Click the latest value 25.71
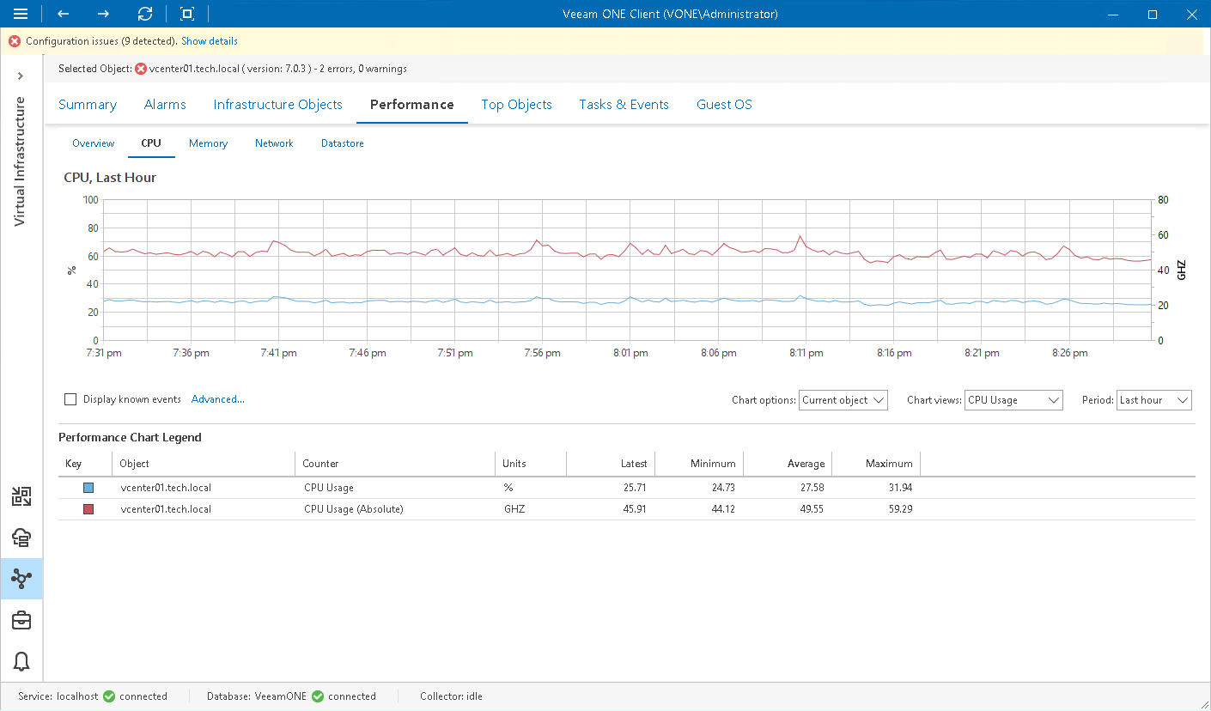The height and width of the screenshot is (711, 1211). (x=635, y=488)
